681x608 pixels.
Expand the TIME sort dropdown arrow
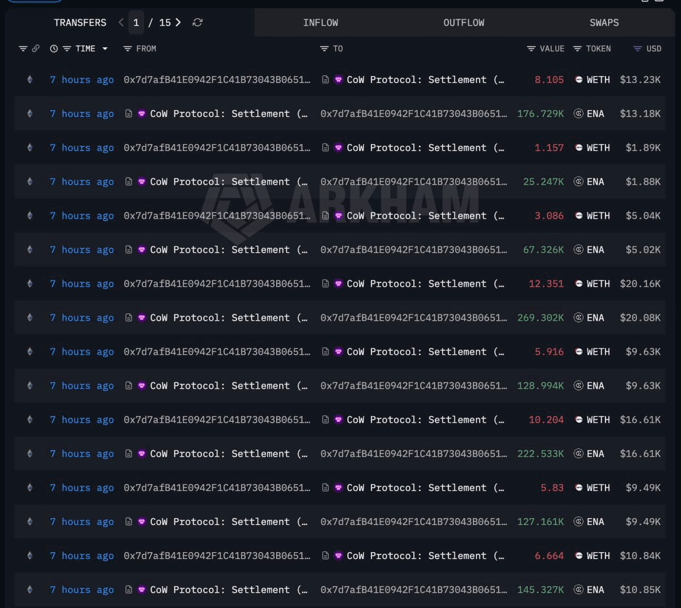pyautogui.click(x=105, y=48)
